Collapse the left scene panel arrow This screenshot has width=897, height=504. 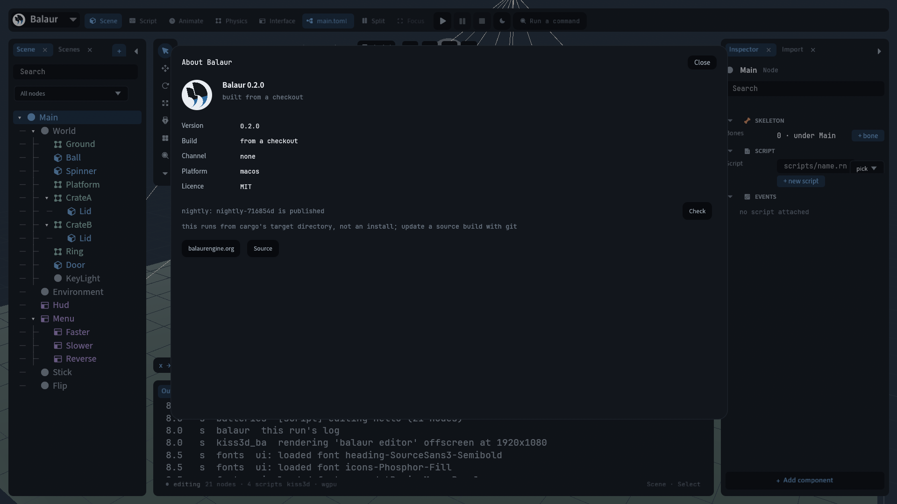136,51
